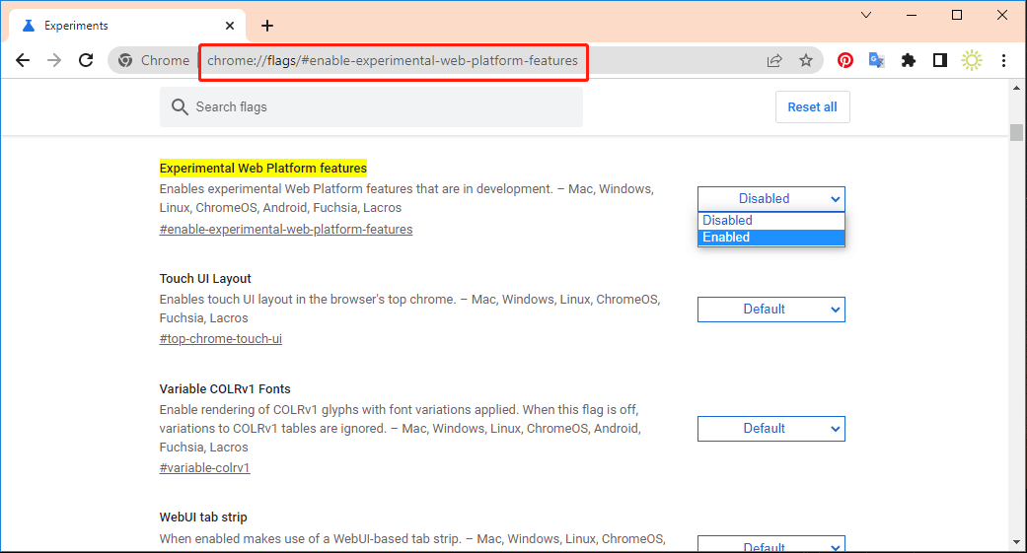Click the Variable COLRv1 Fonts heading
The image size is (1027, 553).
click(225, 388)
